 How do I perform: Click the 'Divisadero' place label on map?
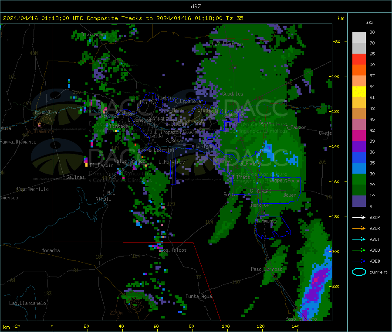click(x=94, y=34)
